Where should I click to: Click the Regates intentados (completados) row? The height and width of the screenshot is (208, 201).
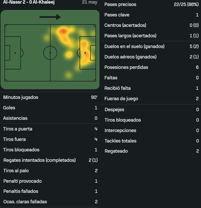point(50,160)
